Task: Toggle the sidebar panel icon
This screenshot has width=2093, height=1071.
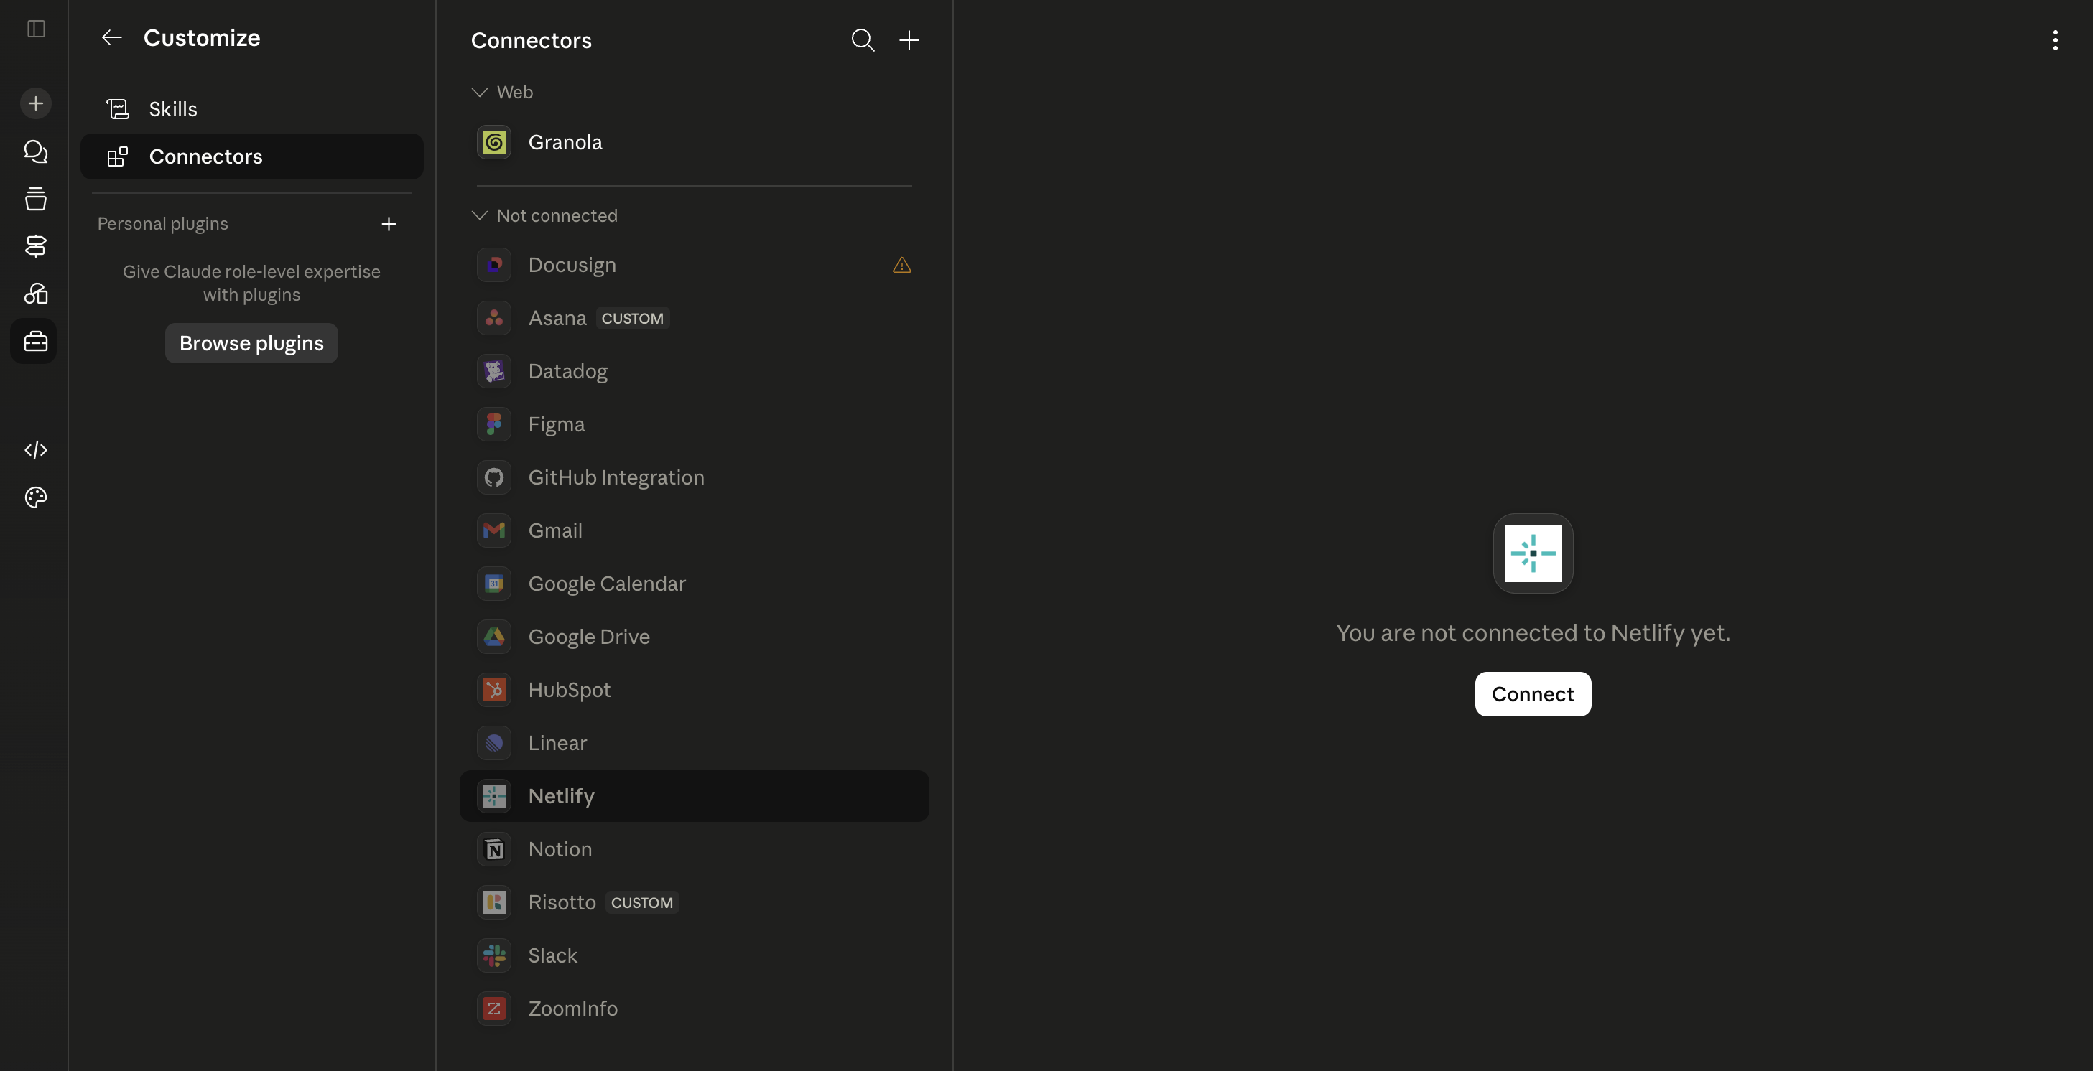Action: 36,29
